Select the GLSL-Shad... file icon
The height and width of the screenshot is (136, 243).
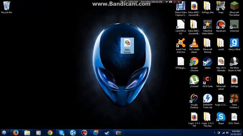point(234,118)
